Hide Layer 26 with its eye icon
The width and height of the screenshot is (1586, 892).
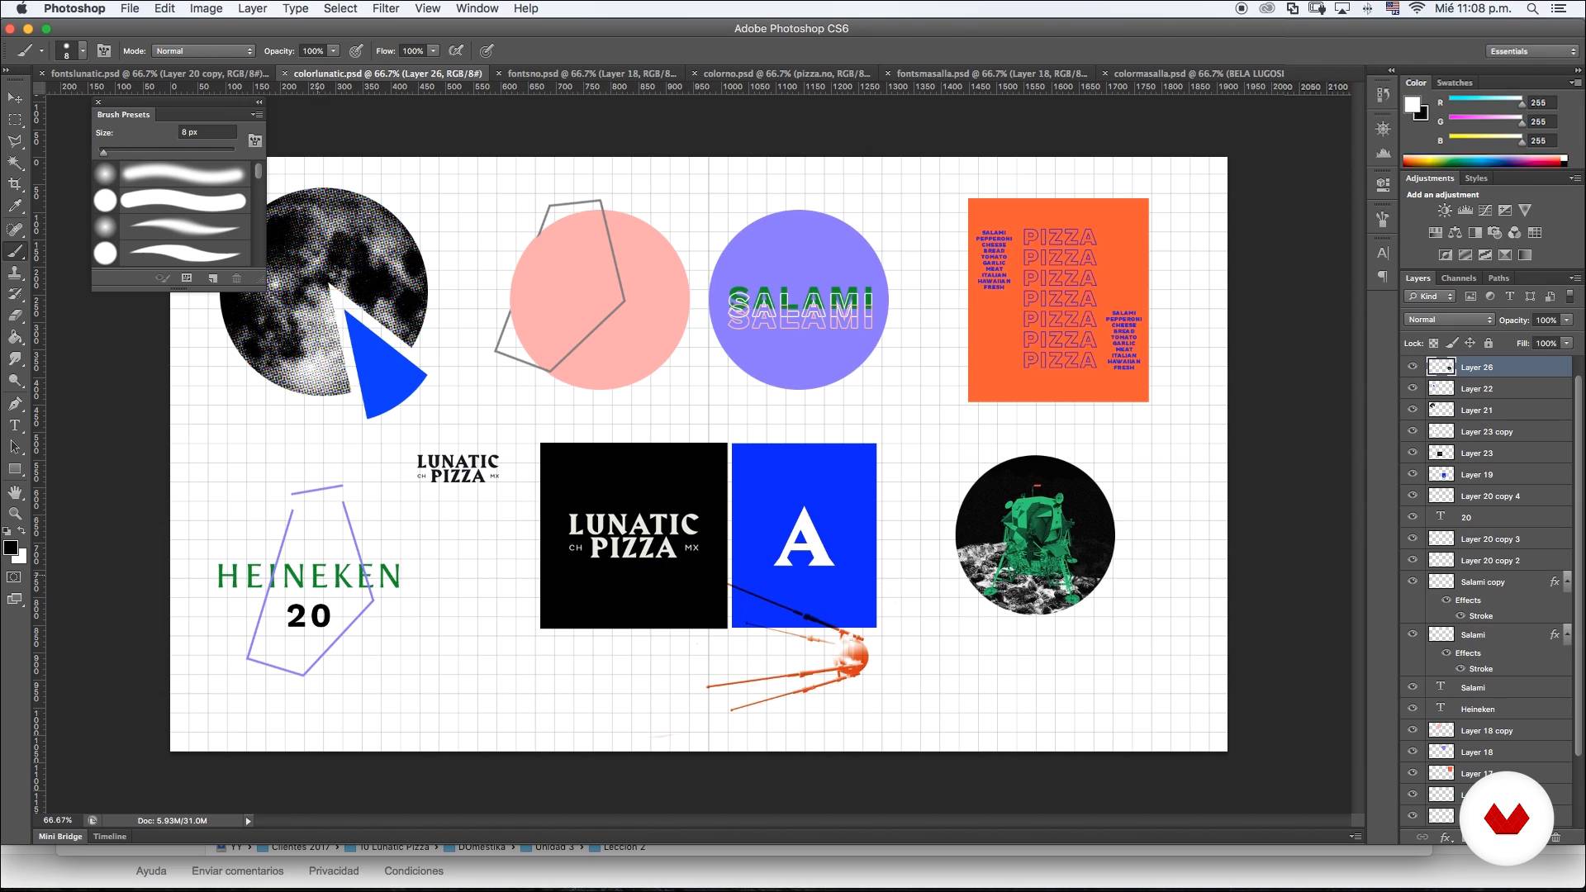pos(1413,367)
